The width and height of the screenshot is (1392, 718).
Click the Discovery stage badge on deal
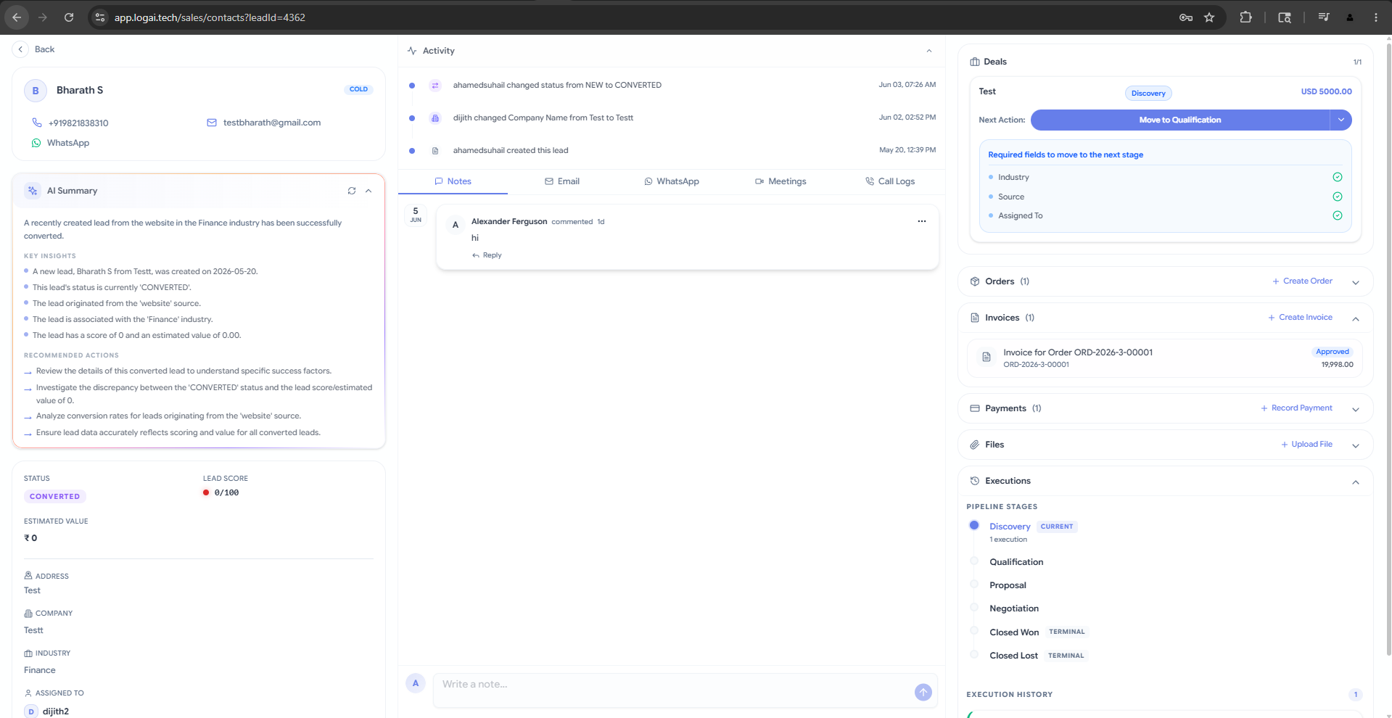click(x=1148, y=93)
